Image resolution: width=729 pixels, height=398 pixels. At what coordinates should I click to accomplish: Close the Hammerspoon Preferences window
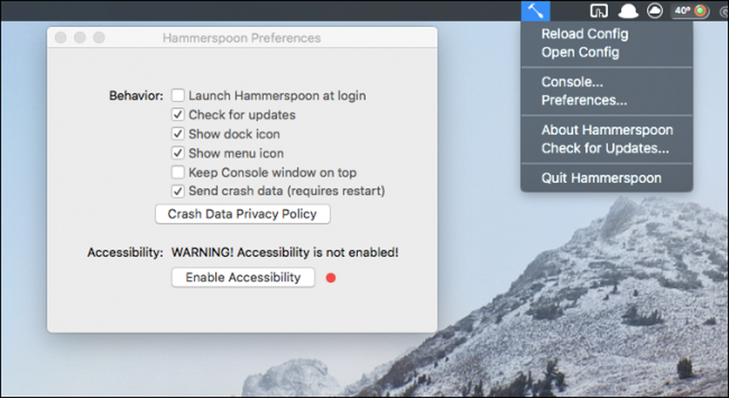[x=61, y=38]
